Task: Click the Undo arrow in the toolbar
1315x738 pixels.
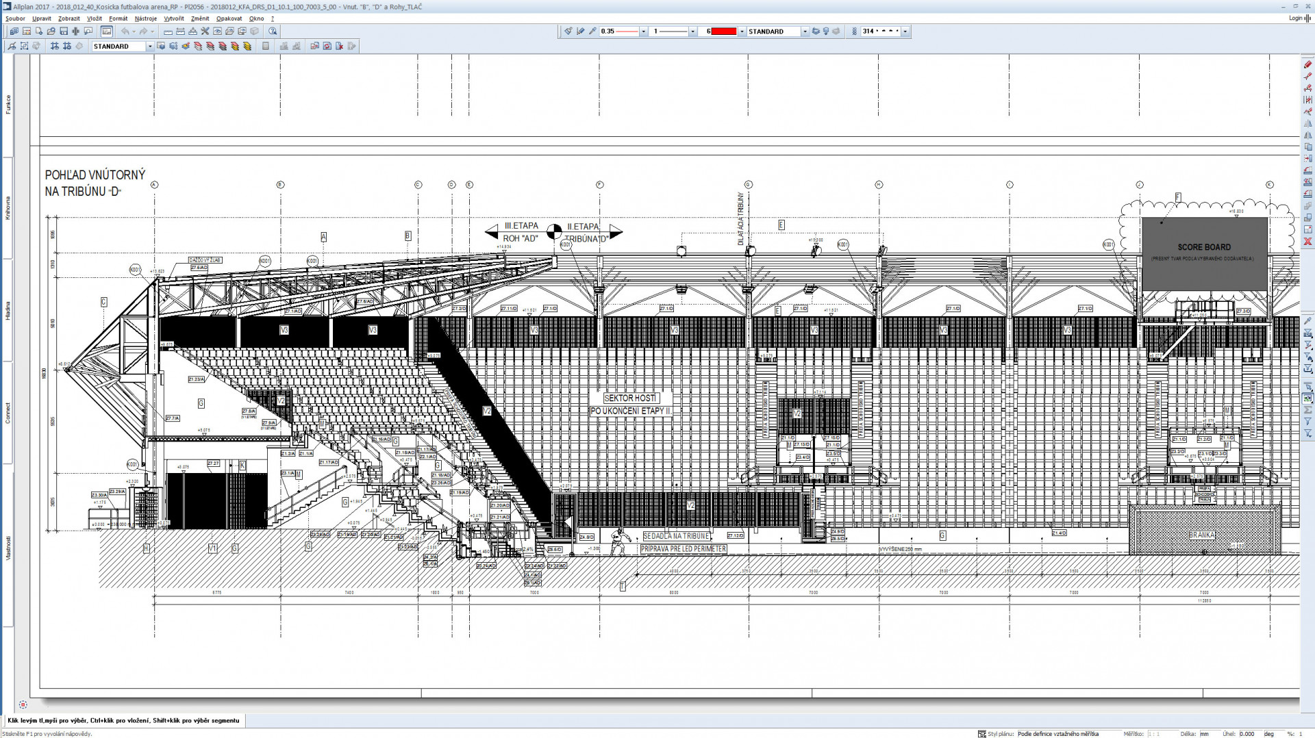Action: click(x=125, y=31)
